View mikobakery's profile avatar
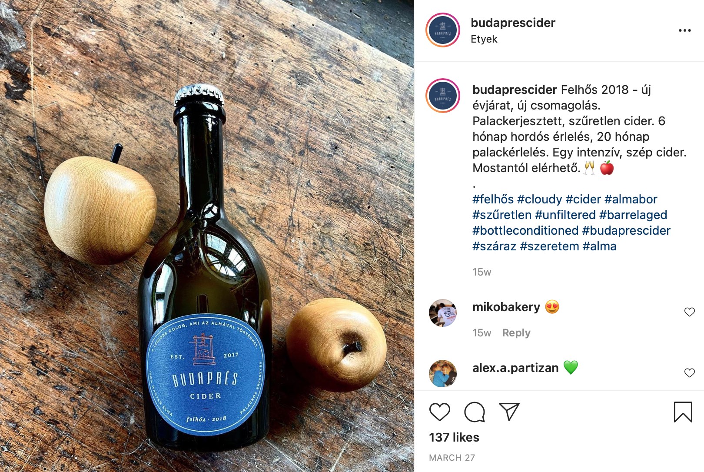This screenshot has width=704, height=472. 442,313
